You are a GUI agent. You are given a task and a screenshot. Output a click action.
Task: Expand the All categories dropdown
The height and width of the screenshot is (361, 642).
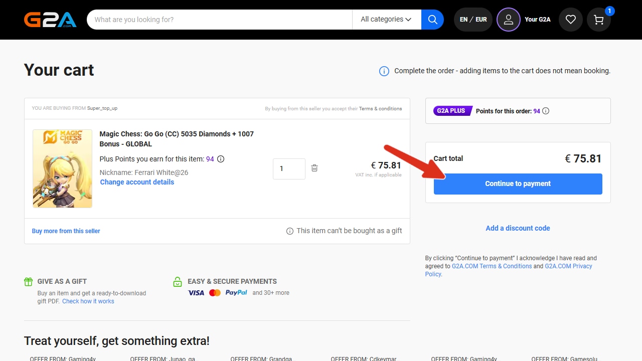coord(386,20)
